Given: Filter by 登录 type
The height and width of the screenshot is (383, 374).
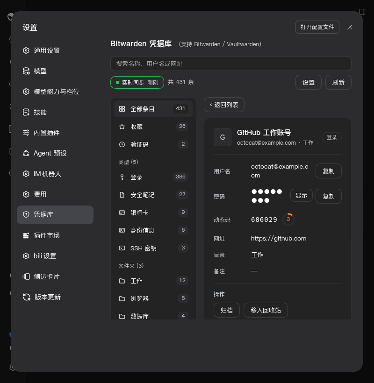Looking at the screenshot, I should (x=153, y=177).
